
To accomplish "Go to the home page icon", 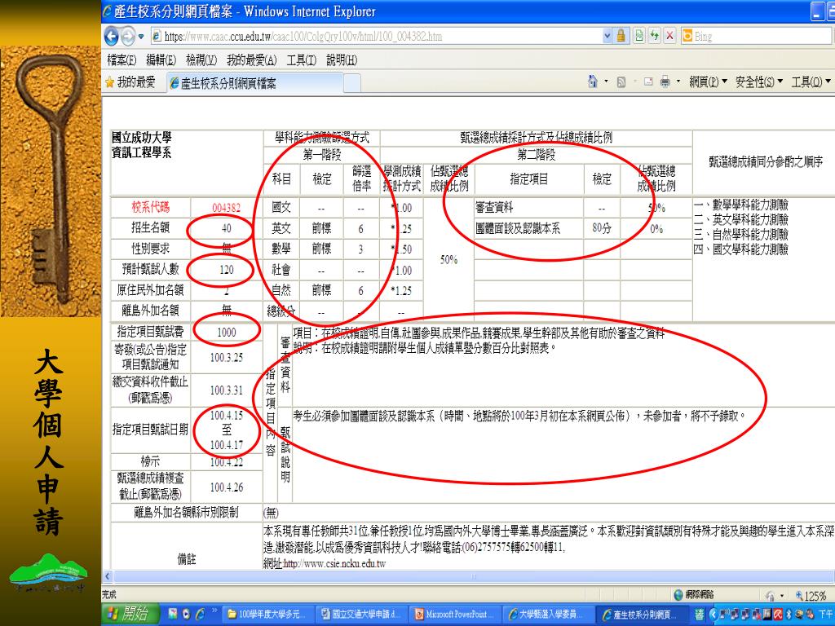I will point(593,82).
